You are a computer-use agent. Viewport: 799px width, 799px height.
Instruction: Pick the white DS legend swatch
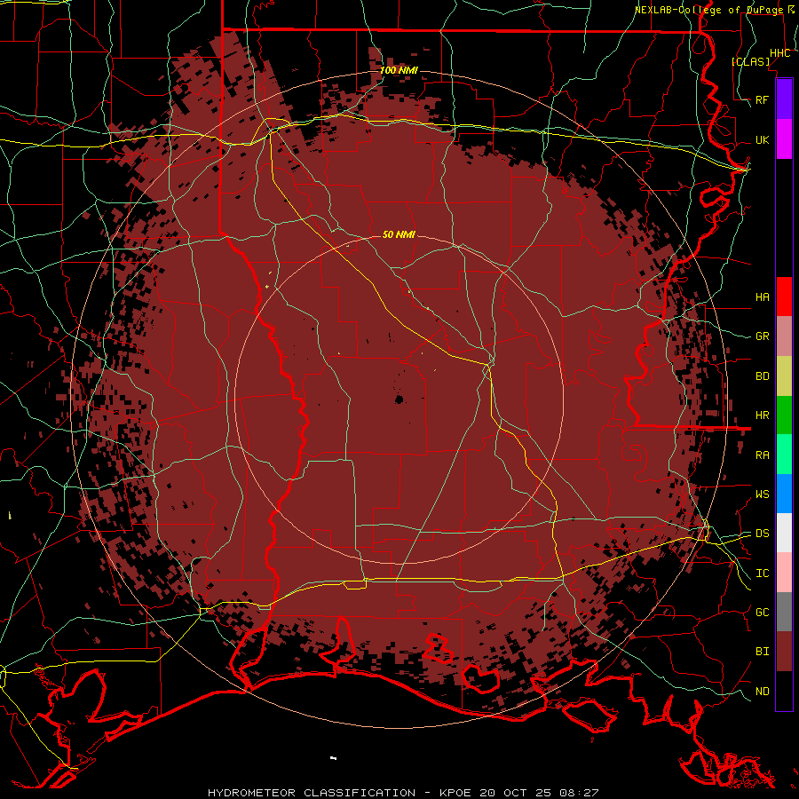point(784,533)
